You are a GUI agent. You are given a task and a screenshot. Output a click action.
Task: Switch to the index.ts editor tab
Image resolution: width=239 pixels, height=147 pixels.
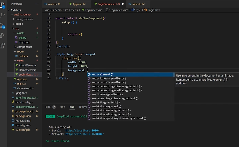[138, 4]
